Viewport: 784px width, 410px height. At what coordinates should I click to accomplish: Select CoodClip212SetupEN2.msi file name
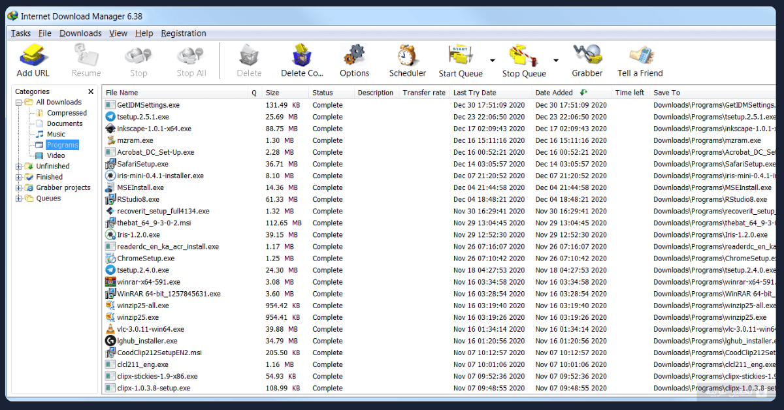tap(159, 353)
